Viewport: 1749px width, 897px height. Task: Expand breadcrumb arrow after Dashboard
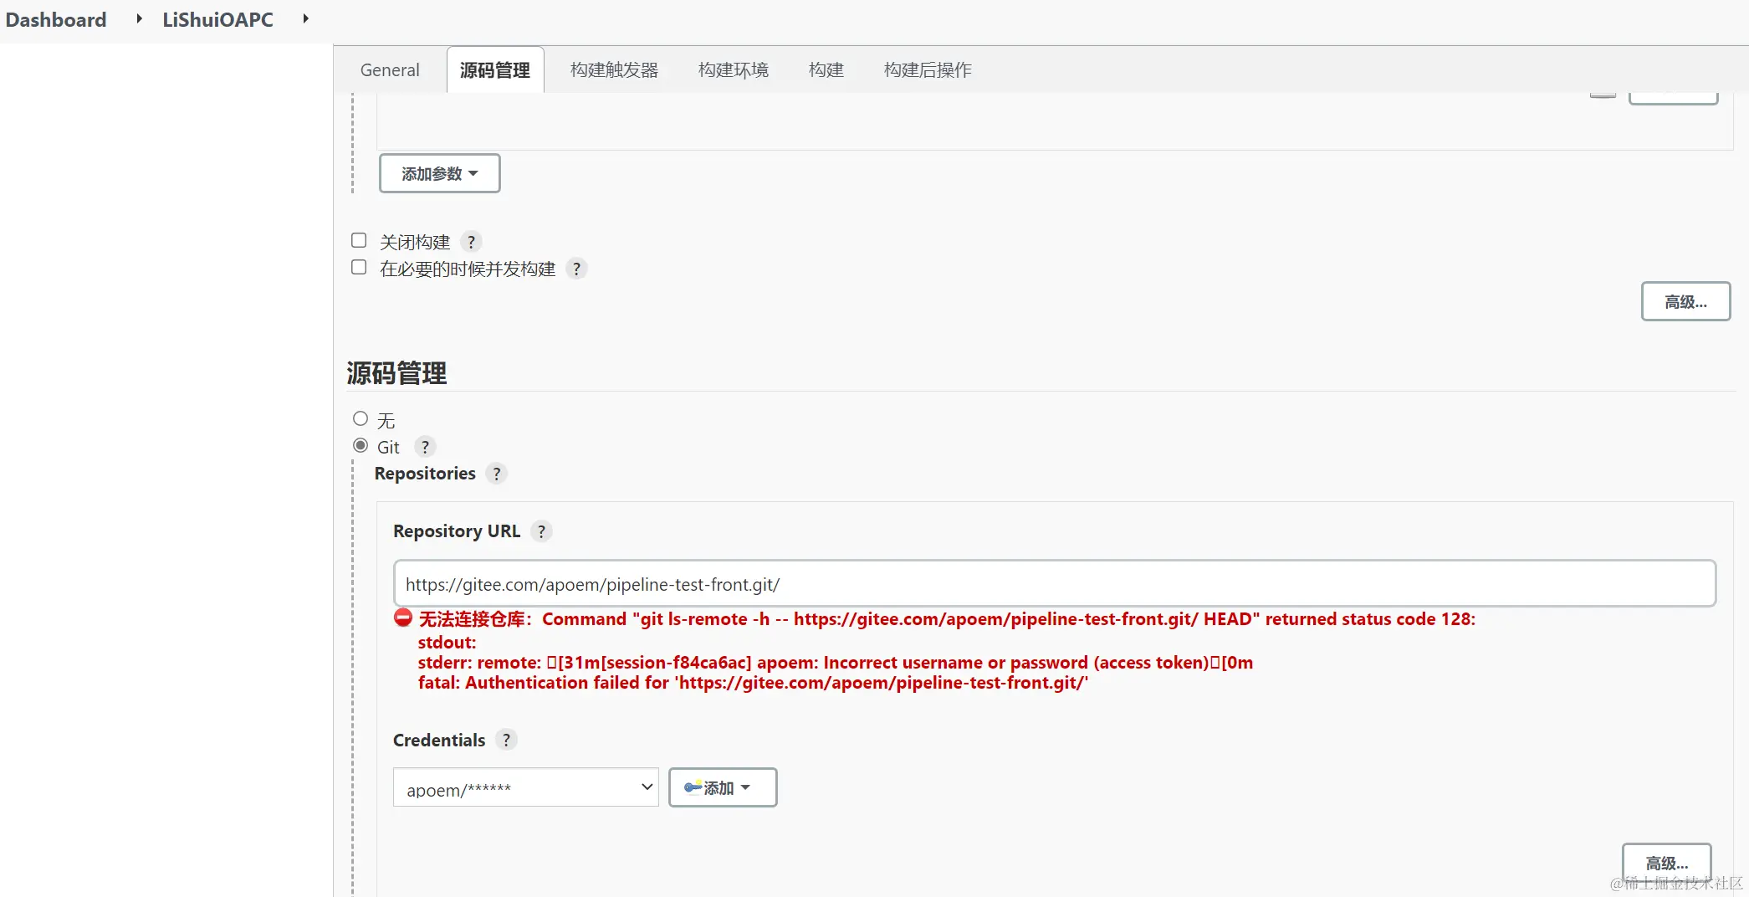[x=139, y=18]
